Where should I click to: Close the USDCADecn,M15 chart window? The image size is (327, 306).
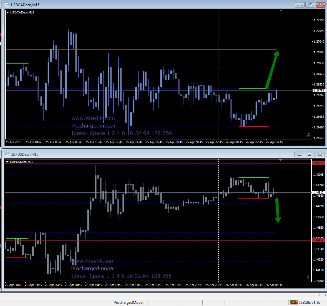(320, 5)
